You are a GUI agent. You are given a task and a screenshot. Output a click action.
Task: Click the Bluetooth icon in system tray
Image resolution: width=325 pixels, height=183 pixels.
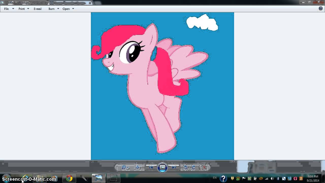(278, 178)
